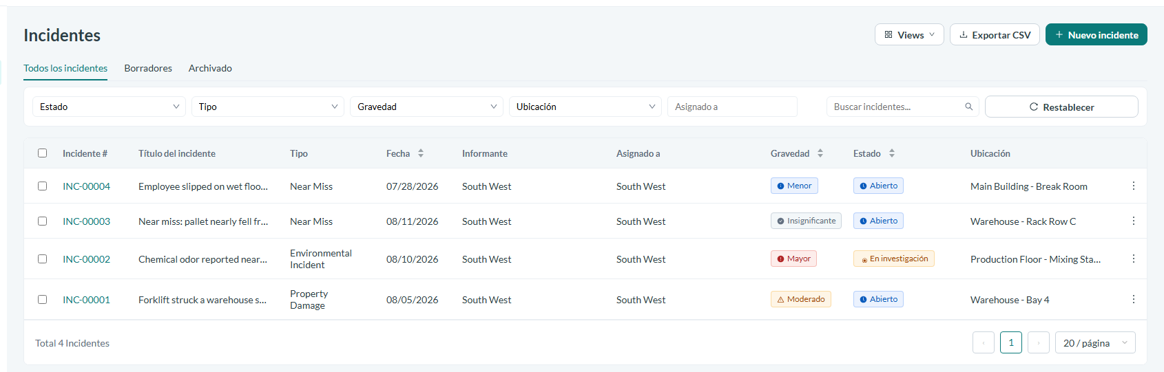
Task: Click date cell '08/10/2026'
Action: pos(412,259)
